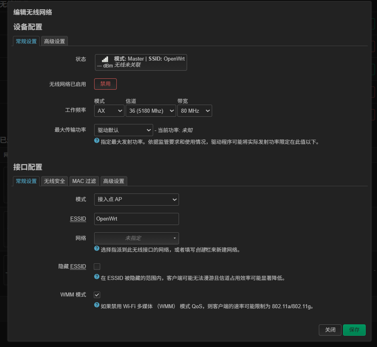Click the signal strength icon in status box

pyautogui.click(x=105, y=59)
